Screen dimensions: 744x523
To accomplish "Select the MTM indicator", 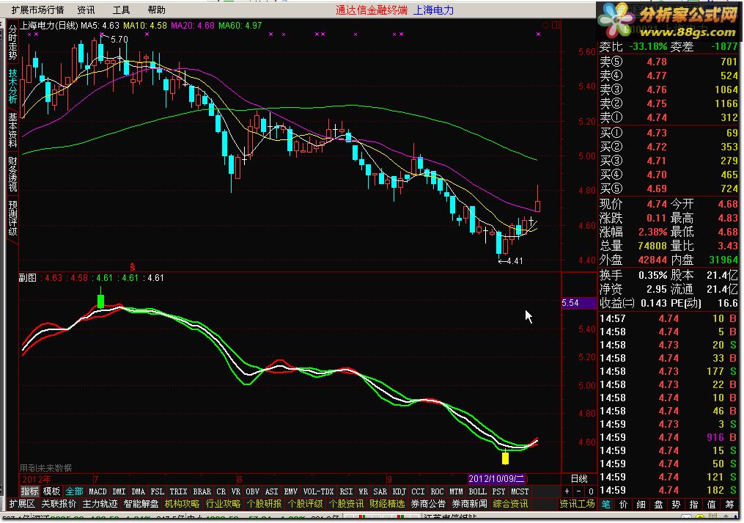I will (x=456, y=491).
